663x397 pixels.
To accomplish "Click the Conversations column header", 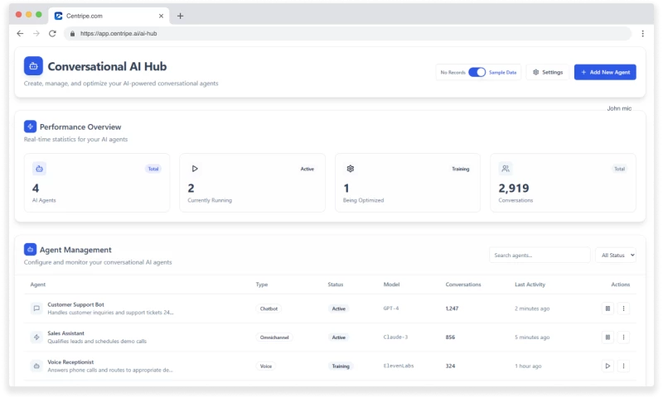I will pos(463,285).
